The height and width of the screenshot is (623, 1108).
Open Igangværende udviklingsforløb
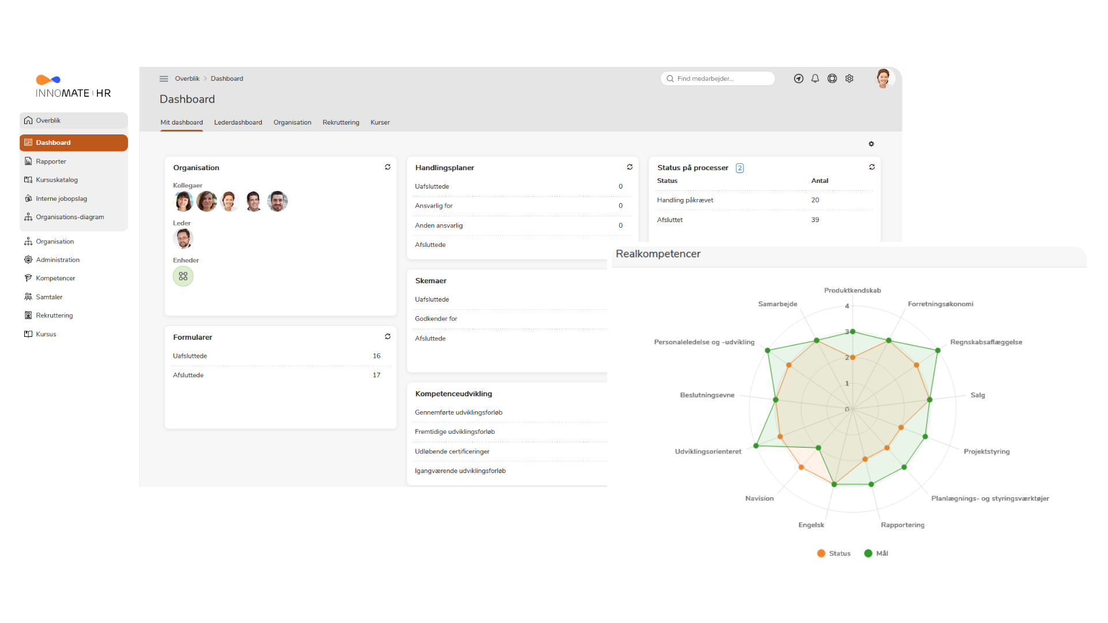[460, 471]
